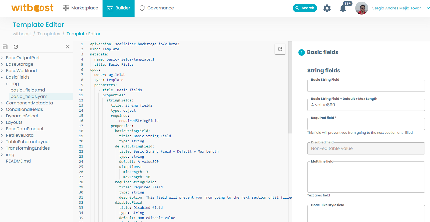
Task: Refresh the template preview in editor
Action: (x=280, y=49)
